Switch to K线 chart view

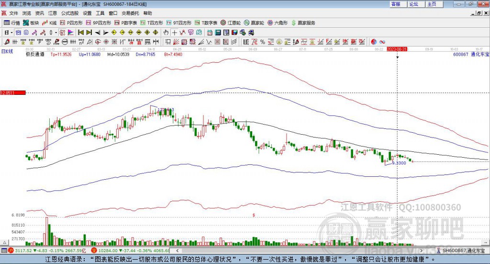coord(49,23)
